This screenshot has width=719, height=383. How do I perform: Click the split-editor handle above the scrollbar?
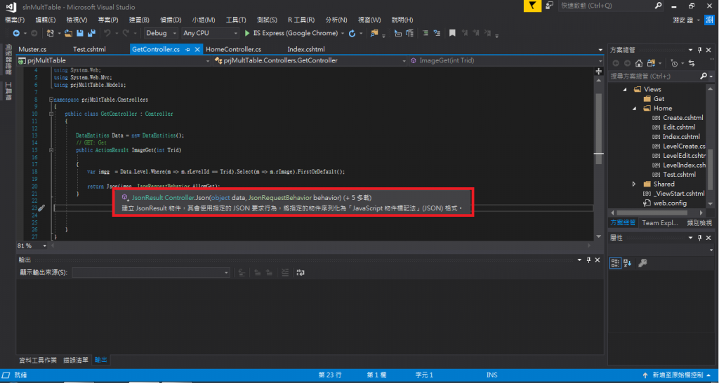[x=598, y=71]
